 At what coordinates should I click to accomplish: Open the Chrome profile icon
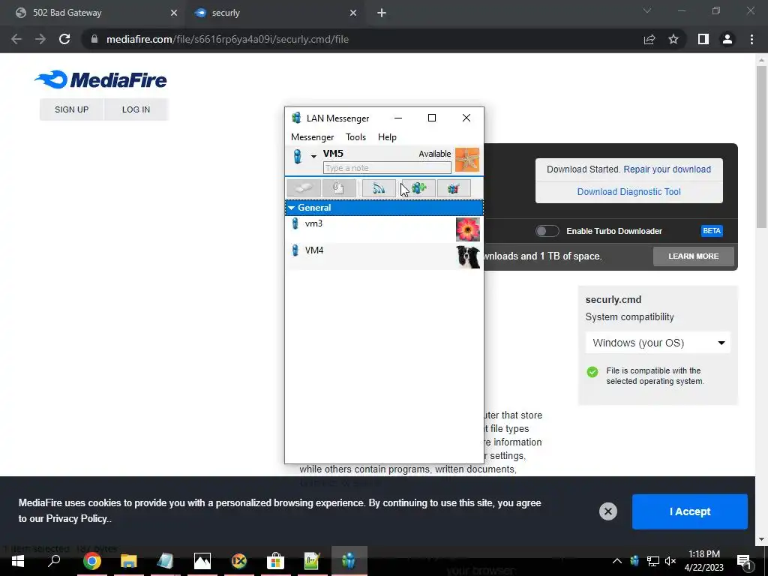(727, 39)
